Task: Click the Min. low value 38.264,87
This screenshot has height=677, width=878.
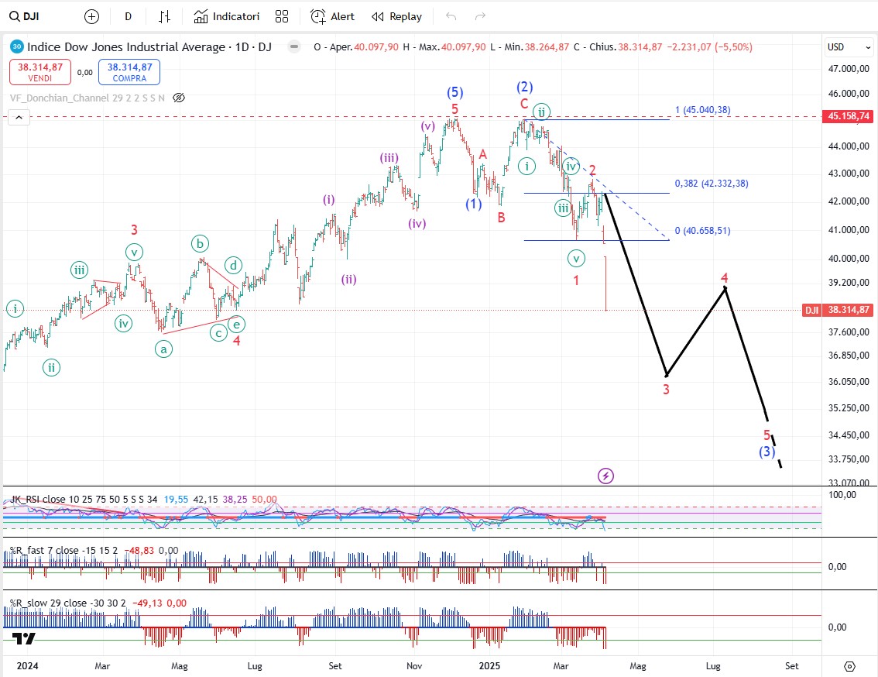Action: pos(547,47)
